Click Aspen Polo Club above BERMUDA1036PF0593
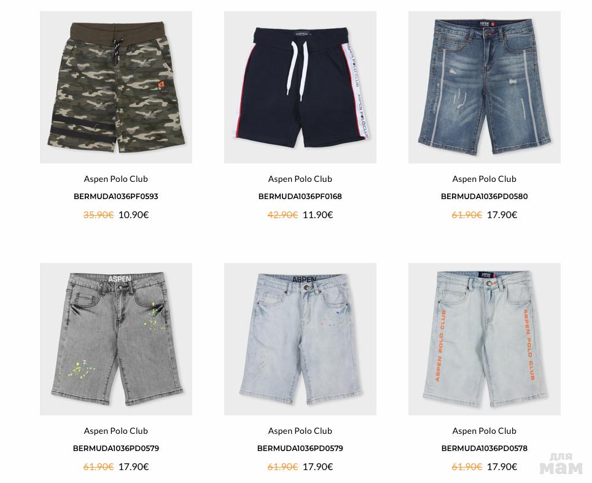 [x=116, y=179]
